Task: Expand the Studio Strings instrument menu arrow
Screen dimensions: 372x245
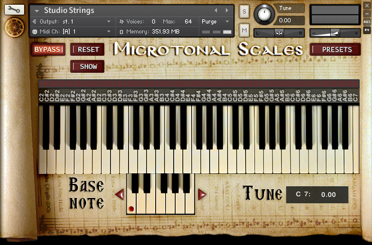Action: click(x=37, y=11)
